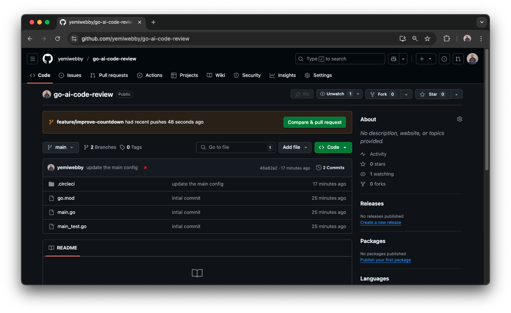Click the Compare & pull request button
511x313 pixels.
315,122
